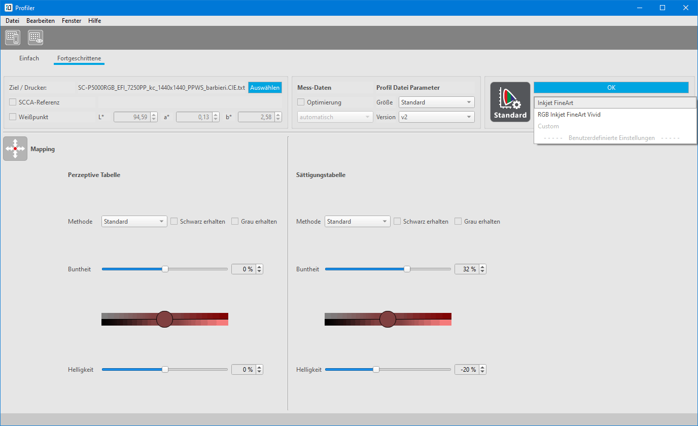Screen dimensions: 698x426
Task: Expand the Version v2 dropdown
Action: (436, 117)
